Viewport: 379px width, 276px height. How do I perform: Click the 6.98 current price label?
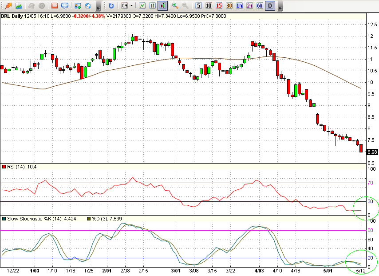click(371, 152)
